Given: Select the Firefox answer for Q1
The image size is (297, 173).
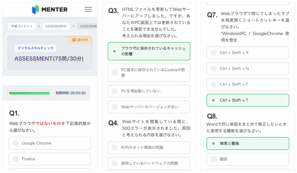Looking at the screenshot, I should 50,159.
